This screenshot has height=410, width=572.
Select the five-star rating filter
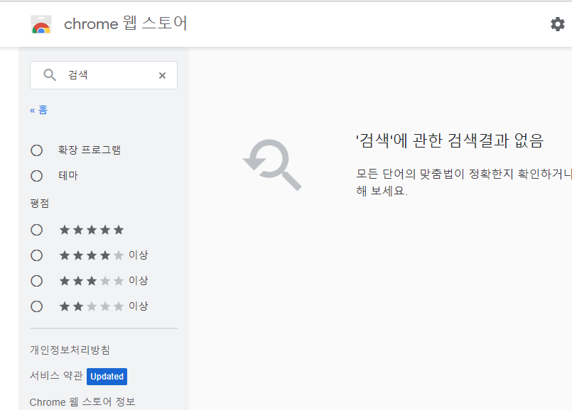pos(36,230)
